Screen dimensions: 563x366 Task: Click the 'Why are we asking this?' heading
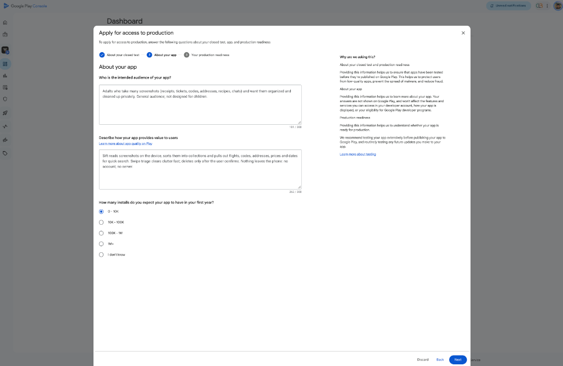357,57
